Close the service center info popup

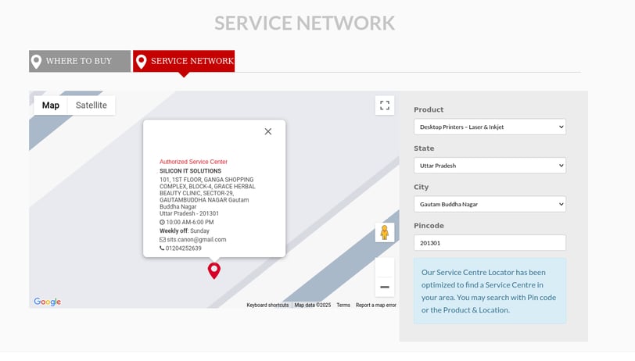tap(268, 131)
